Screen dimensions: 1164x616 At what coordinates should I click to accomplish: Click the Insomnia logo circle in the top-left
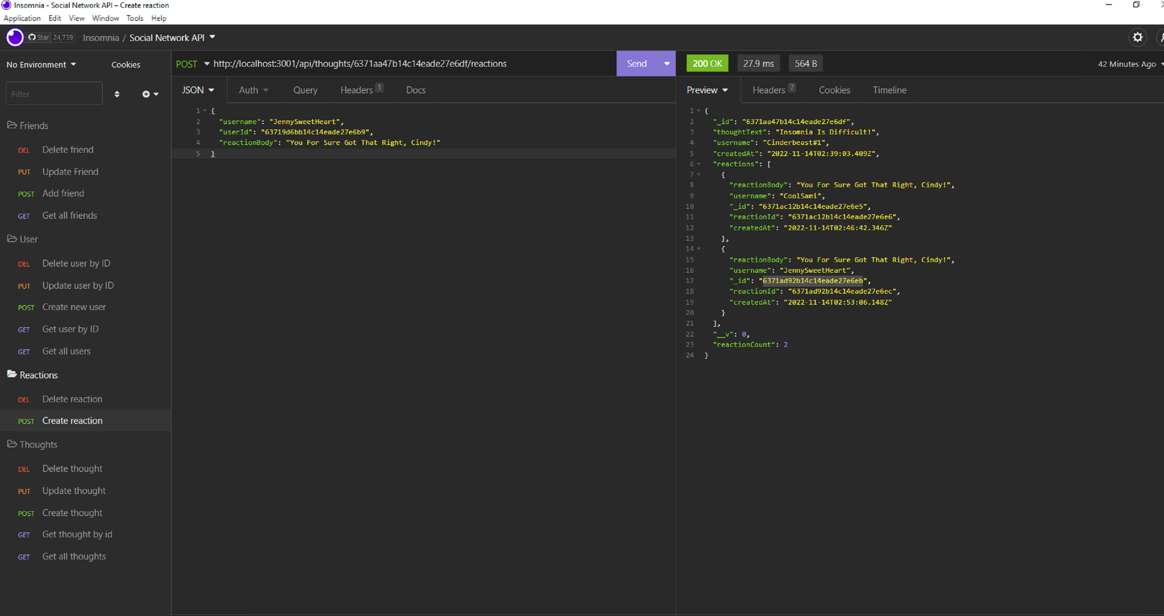point(14,37)
